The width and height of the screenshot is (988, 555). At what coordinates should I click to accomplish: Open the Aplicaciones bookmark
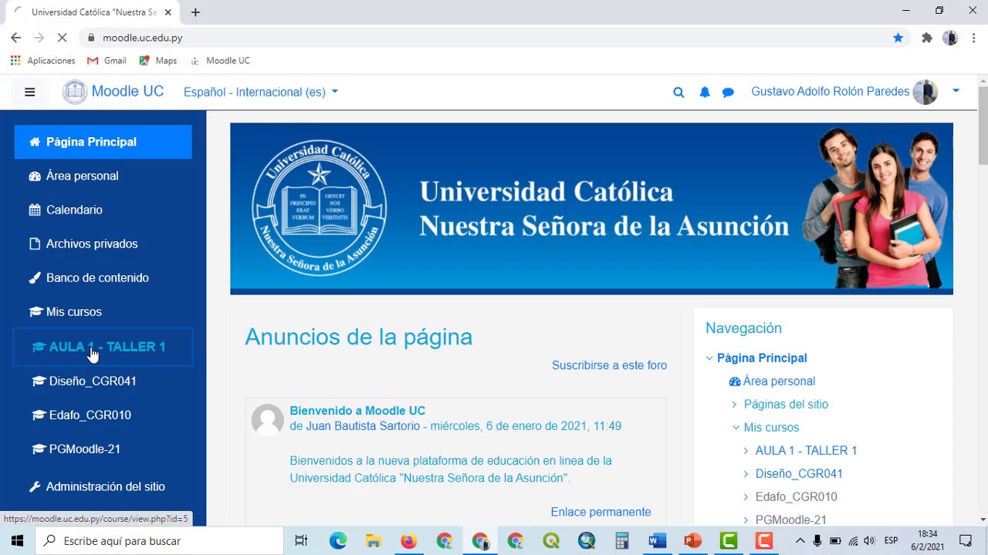tap(43, 60)
